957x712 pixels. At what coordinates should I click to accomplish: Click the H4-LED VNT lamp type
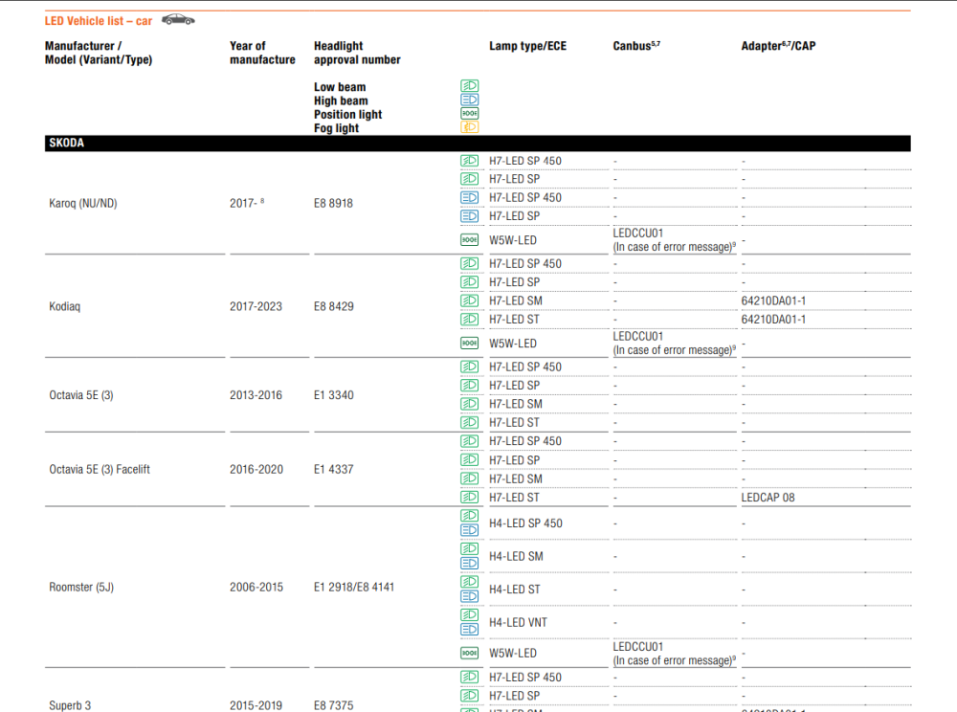pos(518,622)
